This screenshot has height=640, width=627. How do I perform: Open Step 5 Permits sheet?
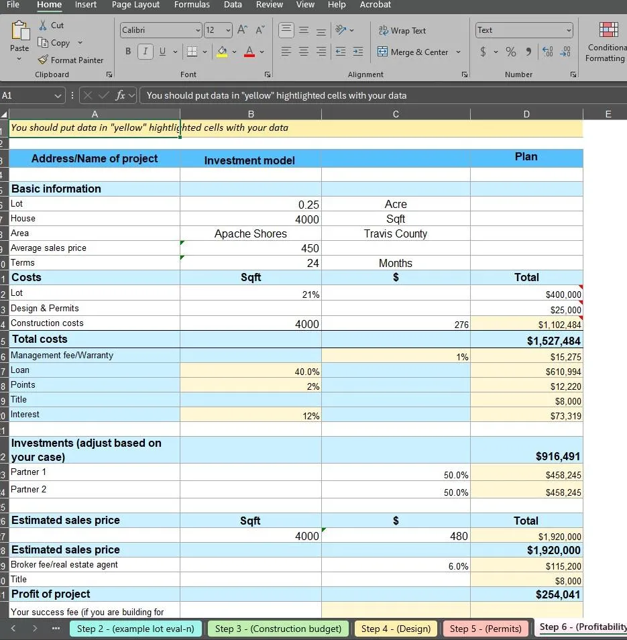tap(486, 629)
